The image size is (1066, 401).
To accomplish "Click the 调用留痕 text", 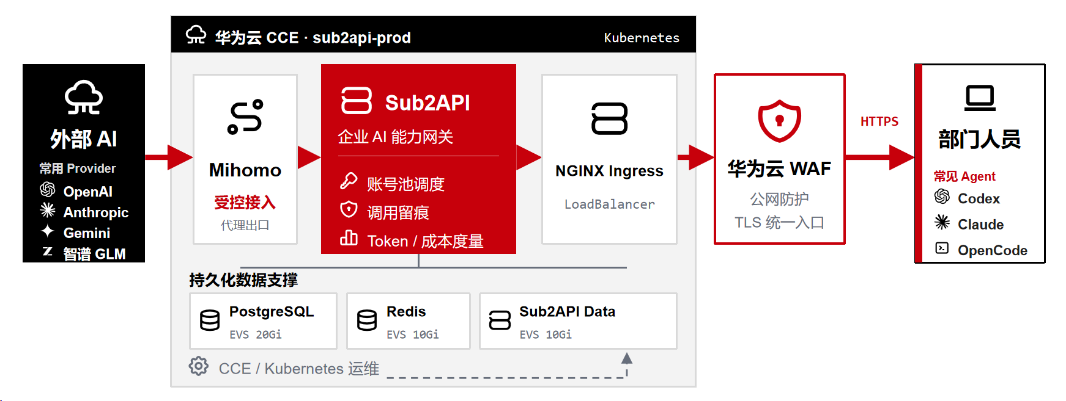I will click(398, 213).
